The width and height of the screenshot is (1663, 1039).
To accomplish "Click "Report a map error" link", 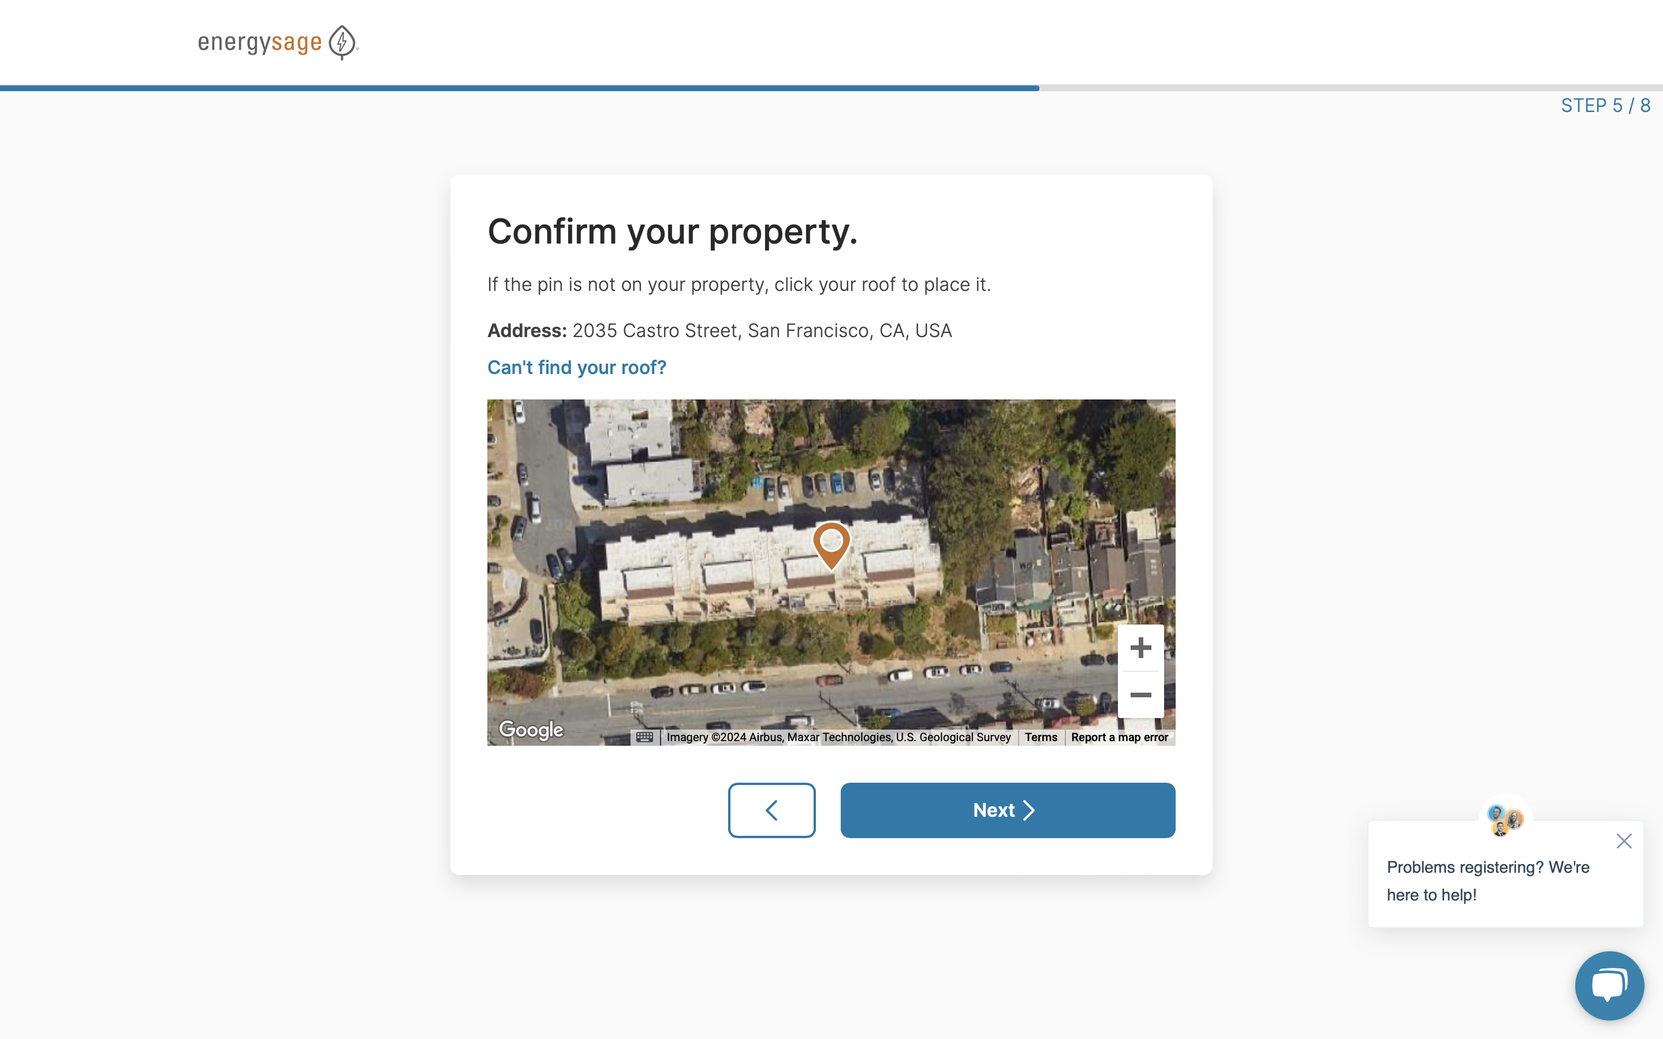I will (x=1120, y=737).
